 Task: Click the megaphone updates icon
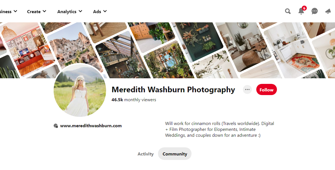(328, 11)
